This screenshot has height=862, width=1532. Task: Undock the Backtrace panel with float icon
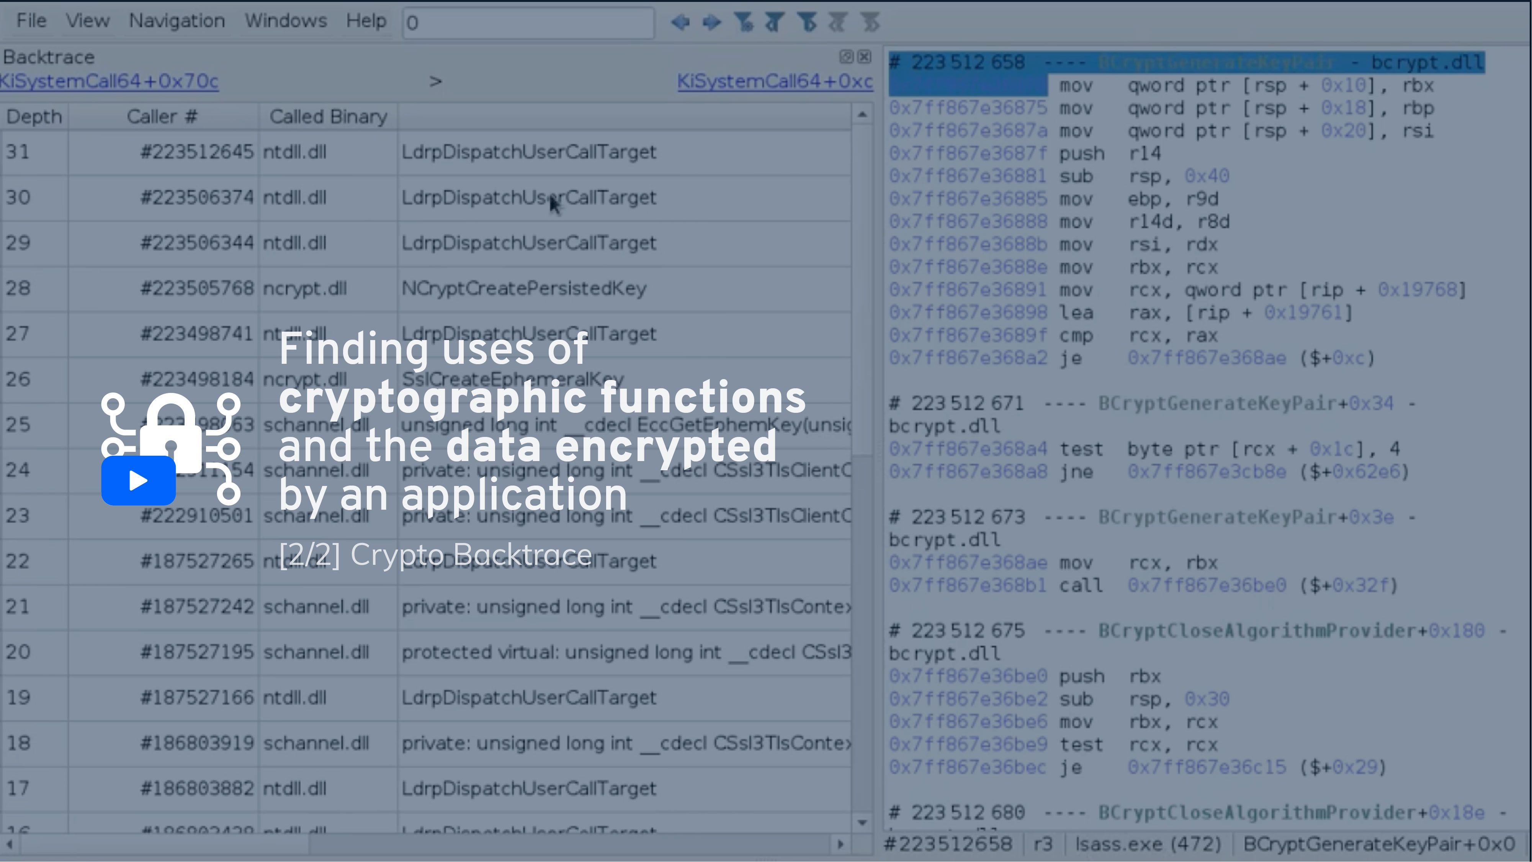tap(846, 57)
